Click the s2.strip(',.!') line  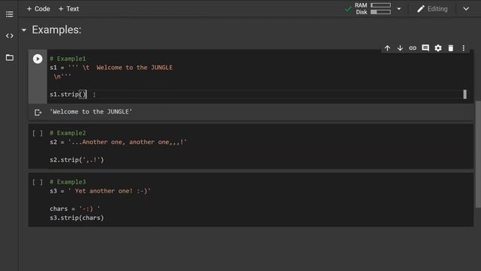pyautogui.click(x=77, y=160)
